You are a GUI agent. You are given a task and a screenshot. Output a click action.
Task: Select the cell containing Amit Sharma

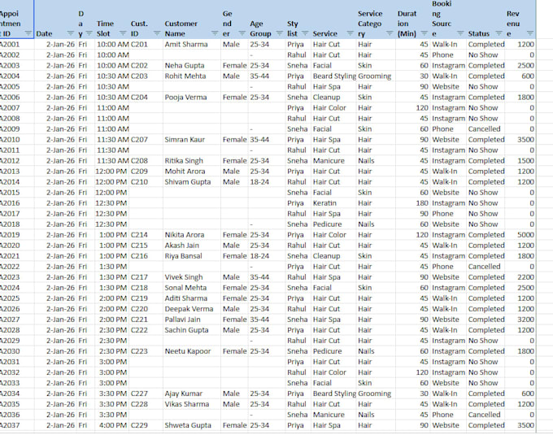191,45
